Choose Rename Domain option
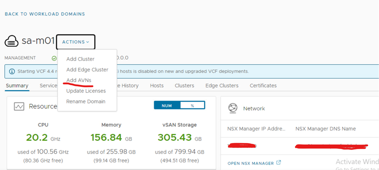Viewport: 379px width, 170px height. (x=86, y=101)
